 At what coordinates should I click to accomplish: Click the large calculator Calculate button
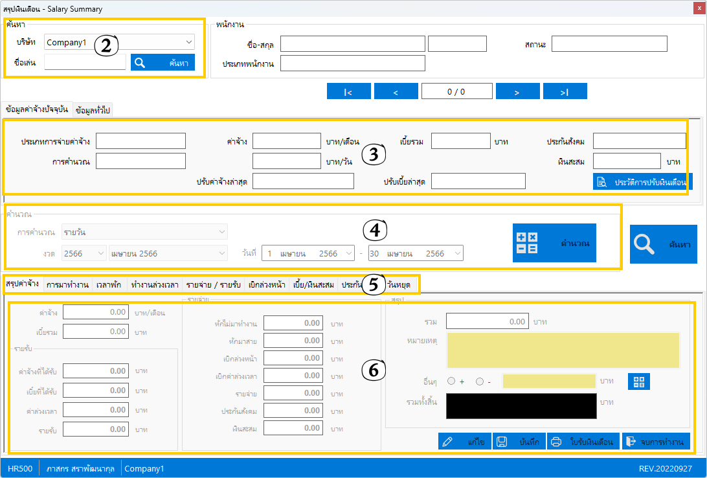pyautogui.click(x=554, y=243)
